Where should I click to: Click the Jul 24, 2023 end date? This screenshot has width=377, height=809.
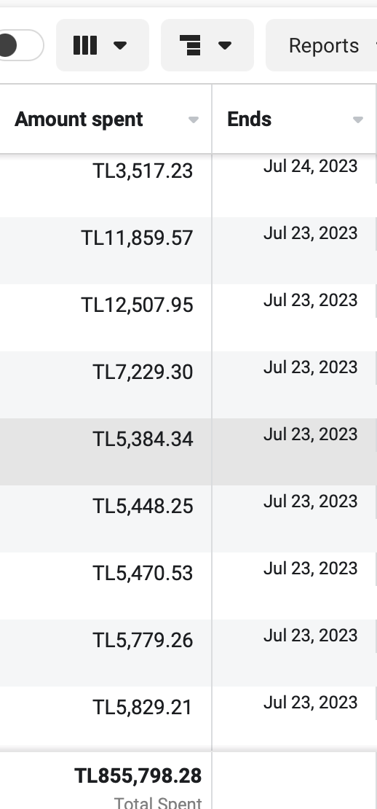pyautogui.click(x=311, y=166)
